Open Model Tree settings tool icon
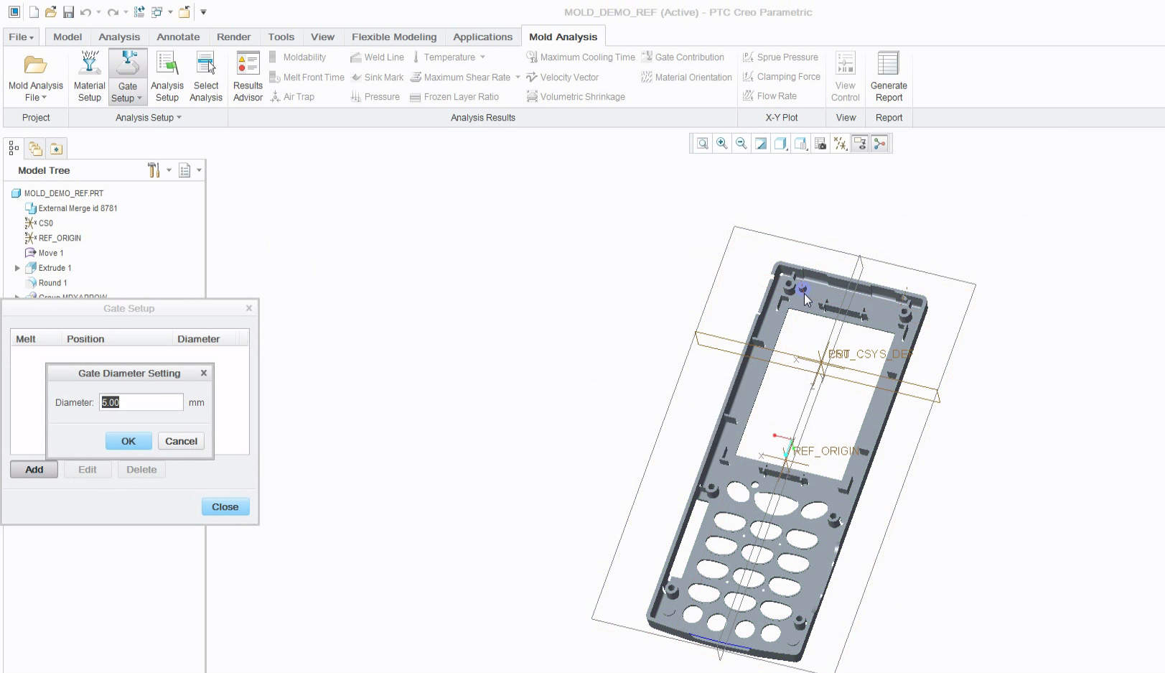This screenshot has height=673, width=1165. (154, 170)
